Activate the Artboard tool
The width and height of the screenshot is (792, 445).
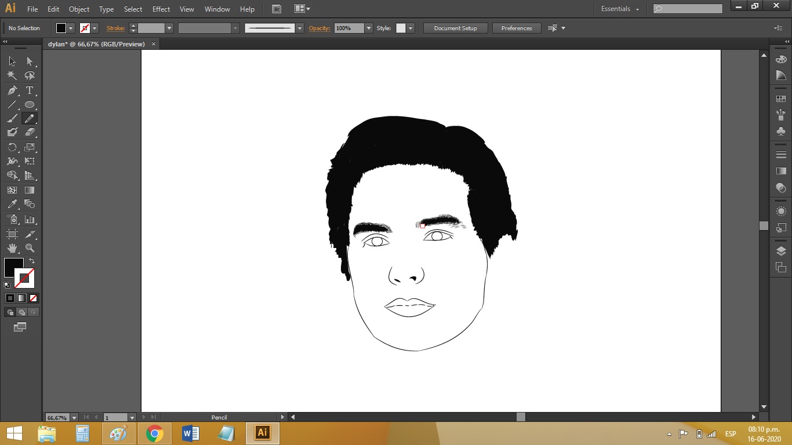[12, 234]
